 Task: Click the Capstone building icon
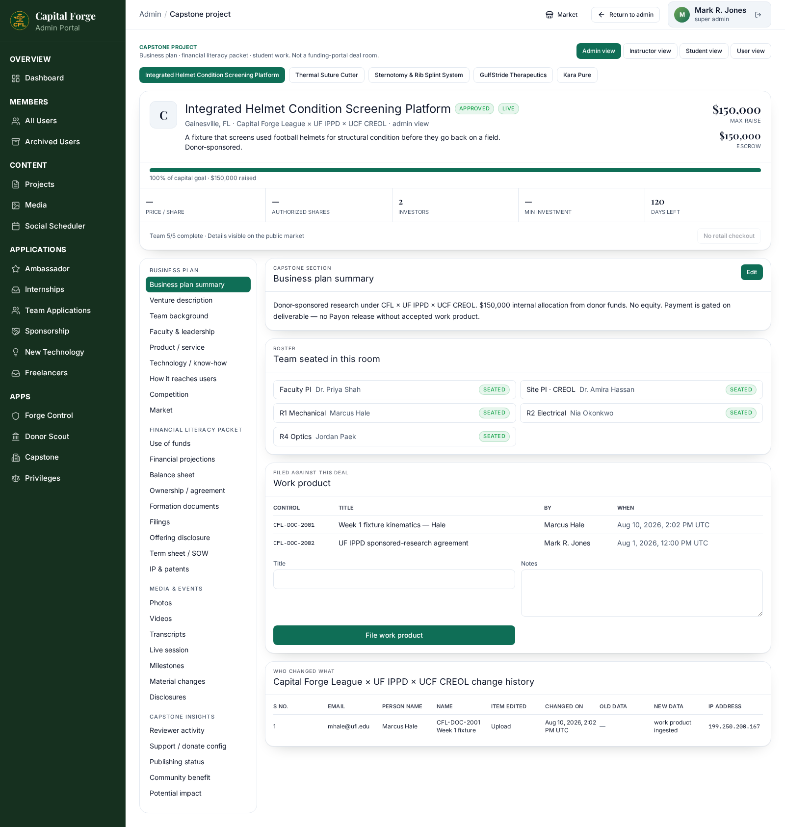point(16,457)
